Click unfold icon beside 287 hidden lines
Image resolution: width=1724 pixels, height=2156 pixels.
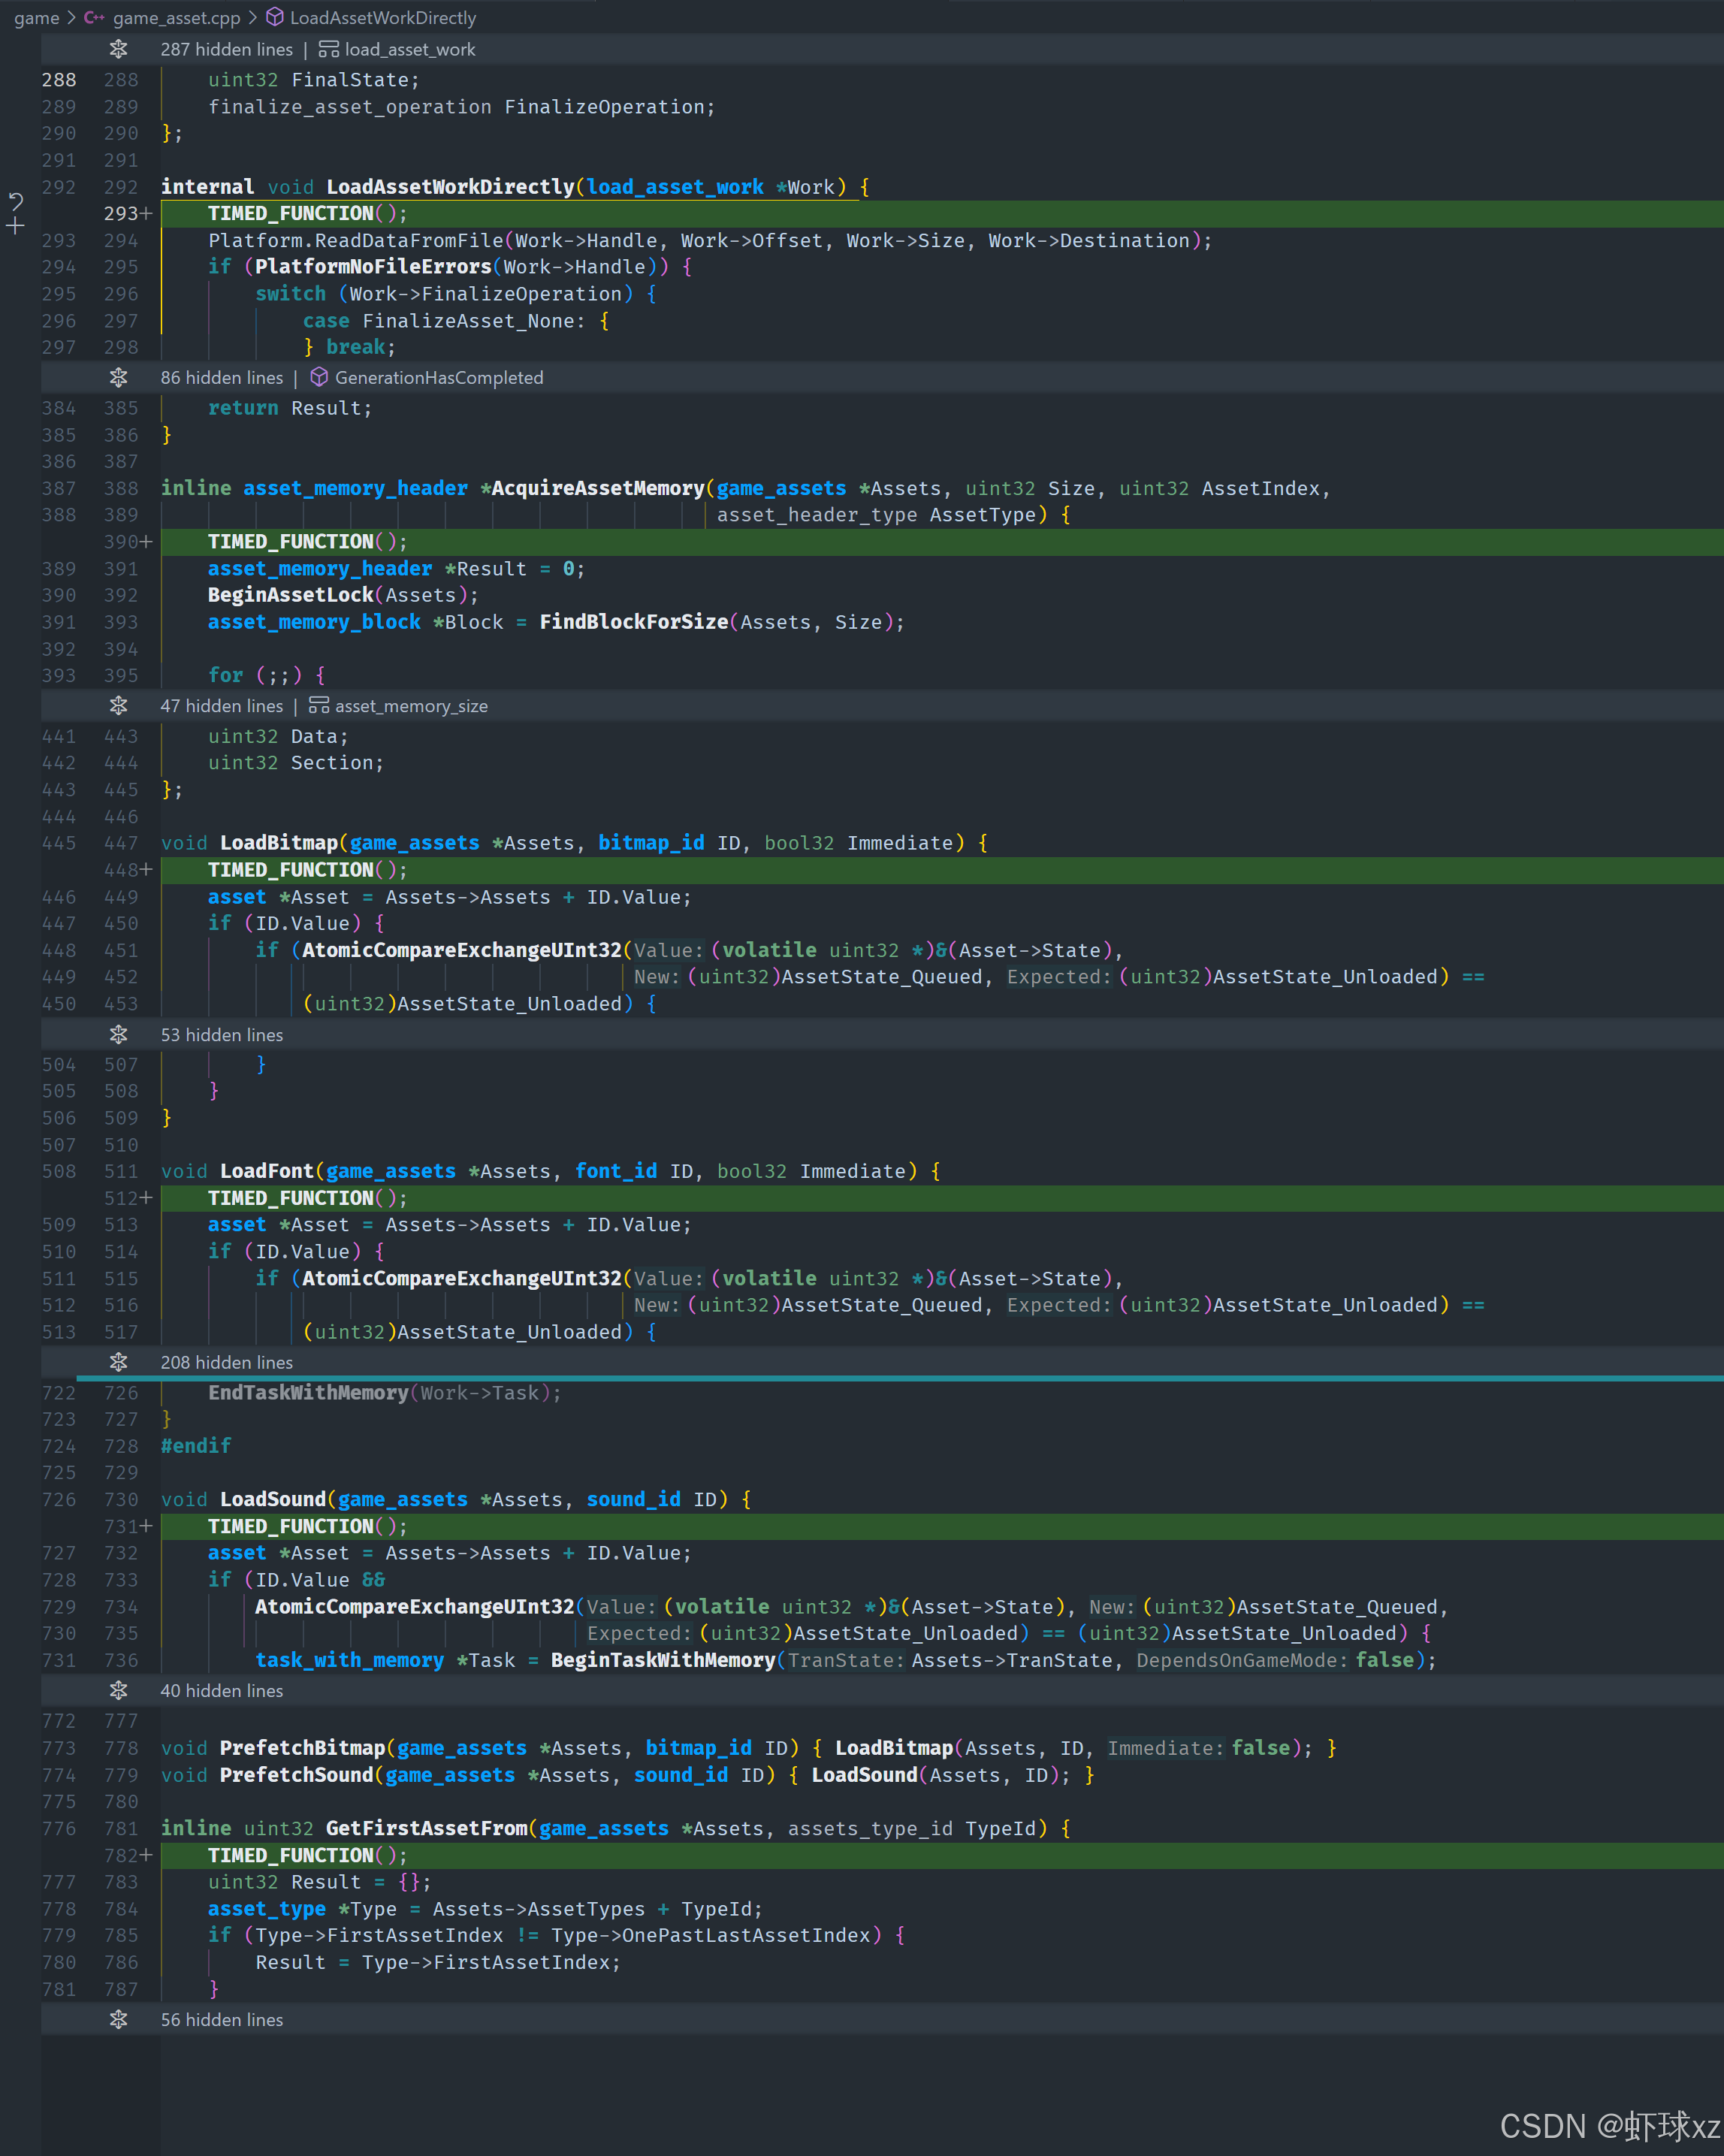118,49
